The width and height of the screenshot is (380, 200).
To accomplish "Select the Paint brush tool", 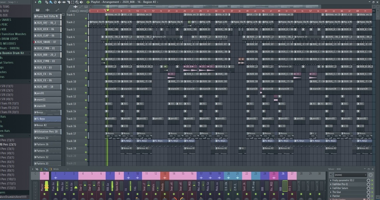I will (x=51, y=2).
